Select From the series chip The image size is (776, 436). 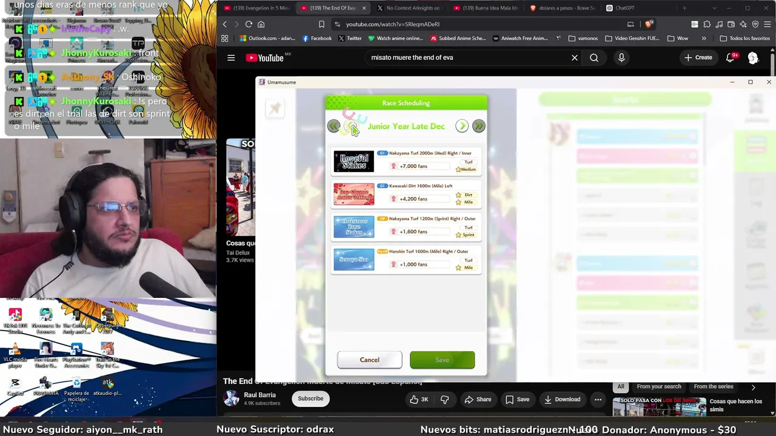pyautogui.click(x=714, y=386)
